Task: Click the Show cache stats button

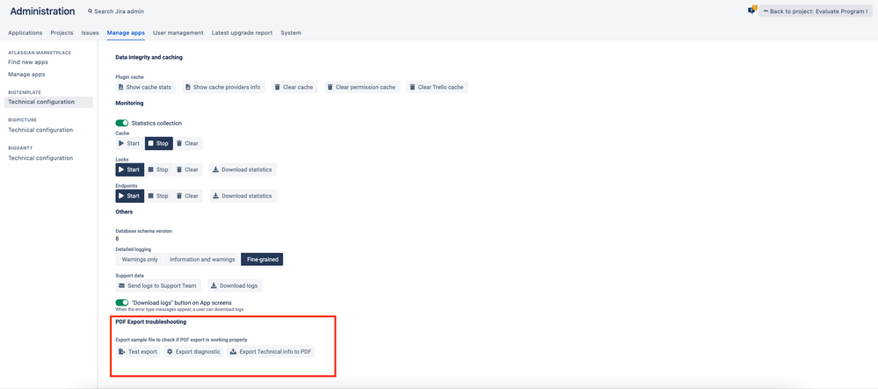Action: pyautogui.click(x=146, y=87)
